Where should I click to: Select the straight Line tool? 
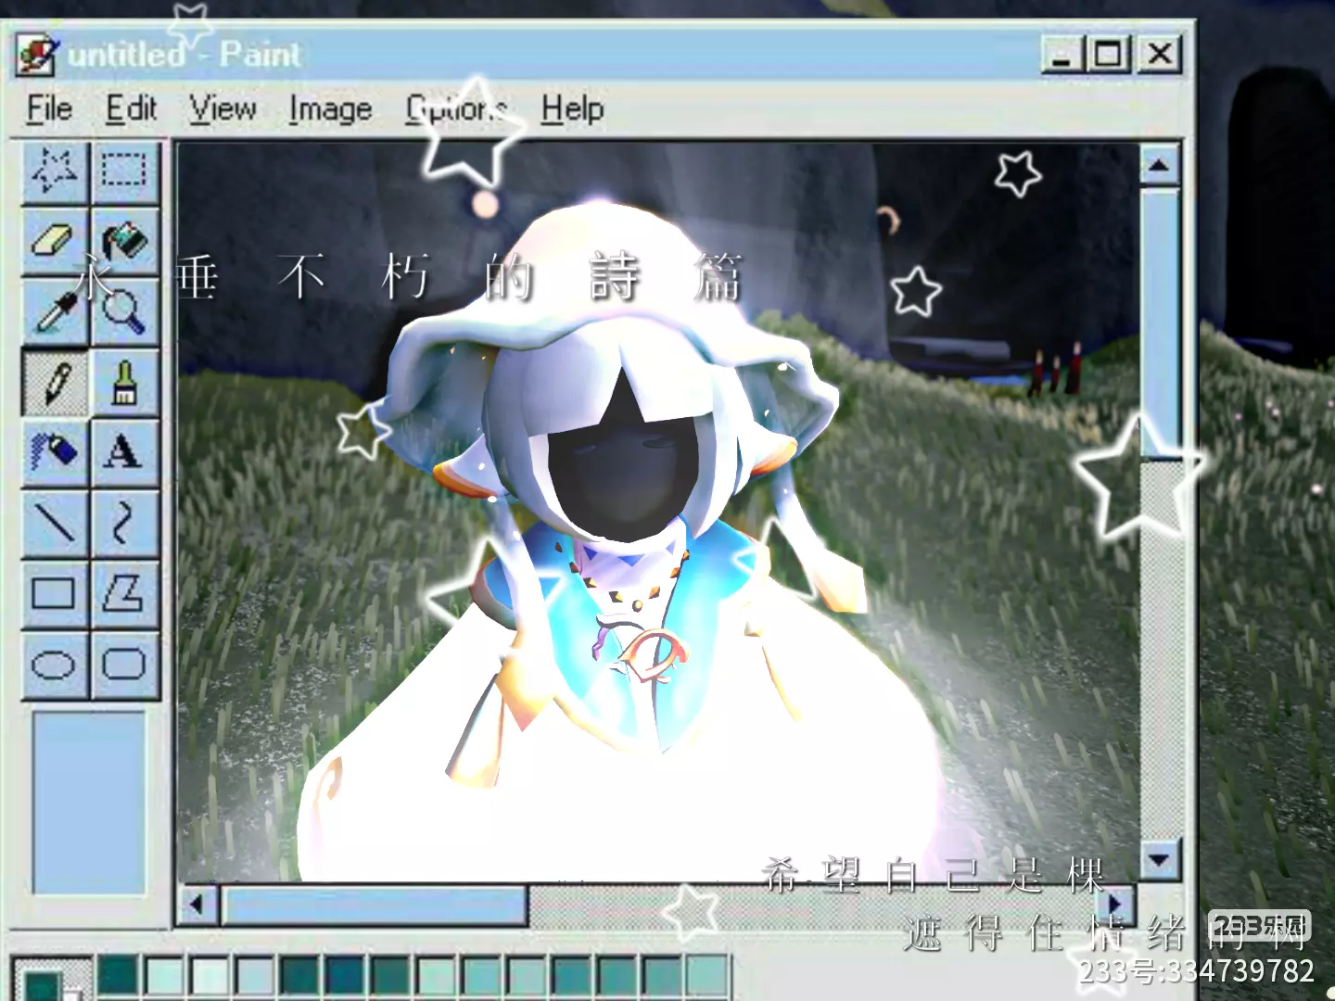click(x=55, y=523)
